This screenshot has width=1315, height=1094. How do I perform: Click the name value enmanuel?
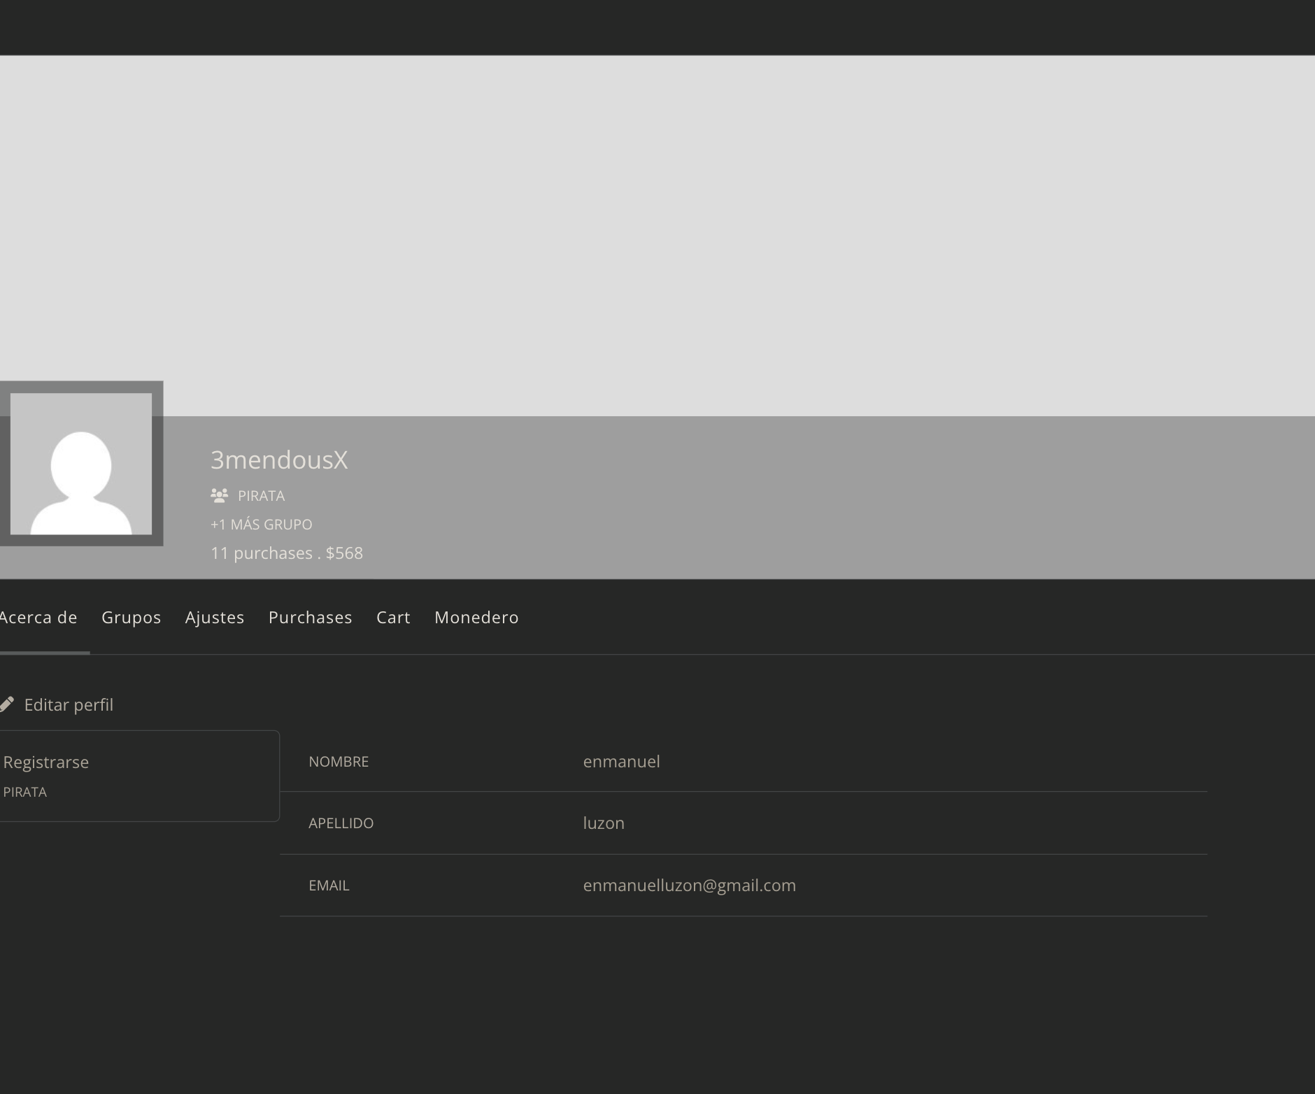pos(622,762)
